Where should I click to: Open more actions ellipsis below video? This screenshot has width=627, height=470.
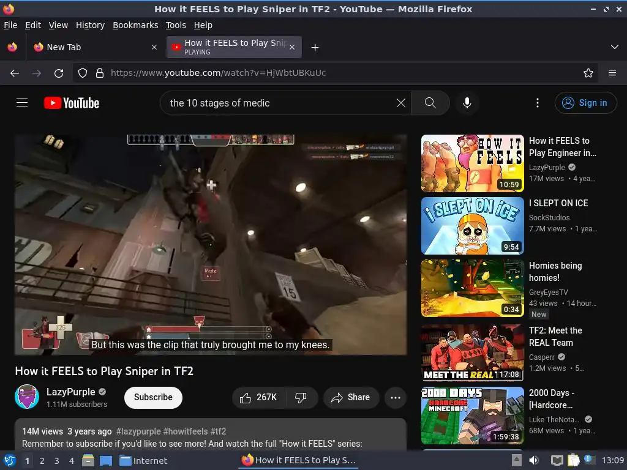[396, 397]
